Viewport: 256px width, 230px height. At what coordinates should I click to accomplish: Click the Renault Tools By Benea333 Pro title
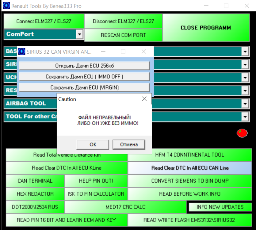(46, 6)
